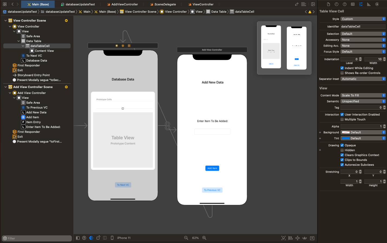387x243 pixels.
Task: Click the To Next VC button on canvas
Action: pyautogui.click(x=123, y=185)
